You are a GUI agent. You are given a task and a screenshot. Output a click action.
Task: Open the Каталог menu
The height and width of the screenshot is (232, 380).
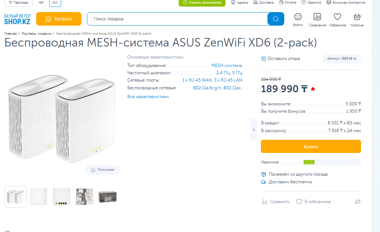[59, 19]
